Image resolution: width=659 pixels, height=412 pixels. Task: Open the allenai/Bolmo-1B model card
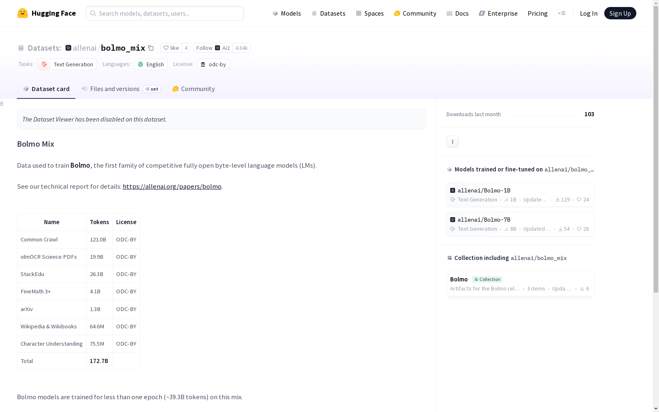coord(520,195)
